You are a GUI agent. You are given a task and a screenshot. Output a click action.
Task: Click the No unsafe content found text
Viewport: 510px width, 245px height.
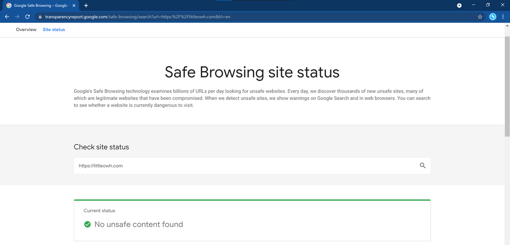(x=139, y=224)
